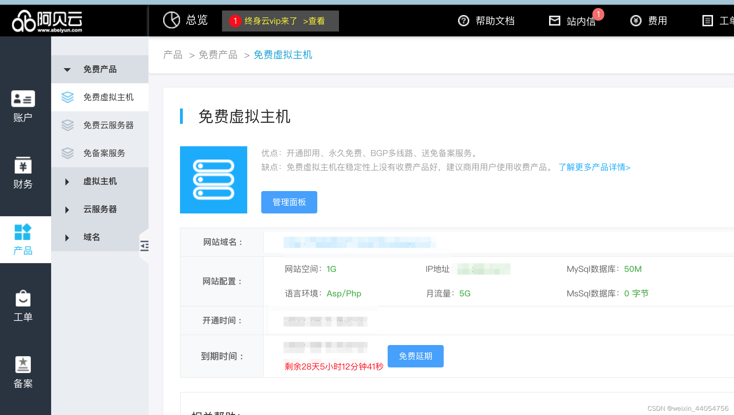
Task: Select 免费云服务器 menu item
Action: point(108,125)
